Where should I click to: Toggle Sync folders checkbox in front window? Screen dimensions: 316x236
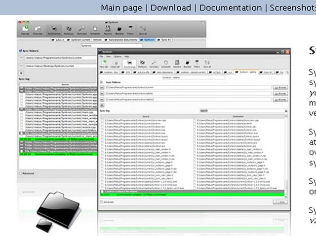click(101, 82)
